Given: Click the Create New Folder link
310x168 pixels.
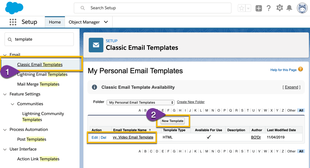Looking at the screenshot, I should tap(190, 102).
